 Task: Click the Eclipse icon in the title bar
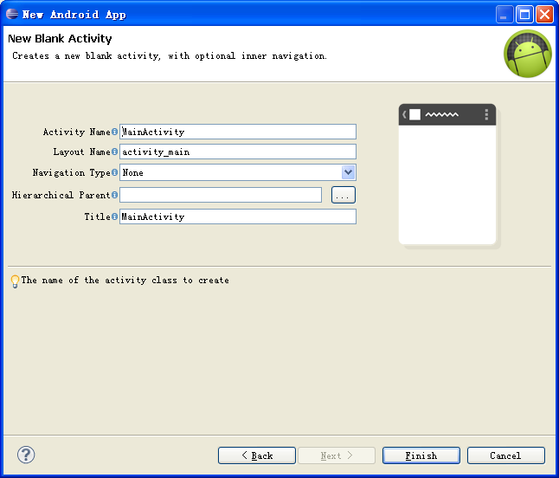pos(12,14)
